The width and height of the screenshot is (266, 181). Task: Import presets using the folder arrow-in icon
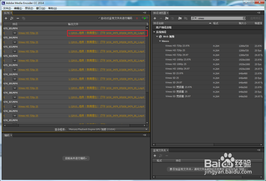[180, 18]
